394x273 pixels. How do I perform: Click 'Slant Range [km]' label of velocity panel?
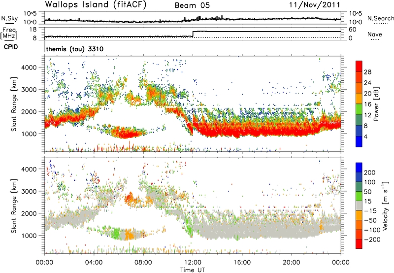tap(14, 205)
